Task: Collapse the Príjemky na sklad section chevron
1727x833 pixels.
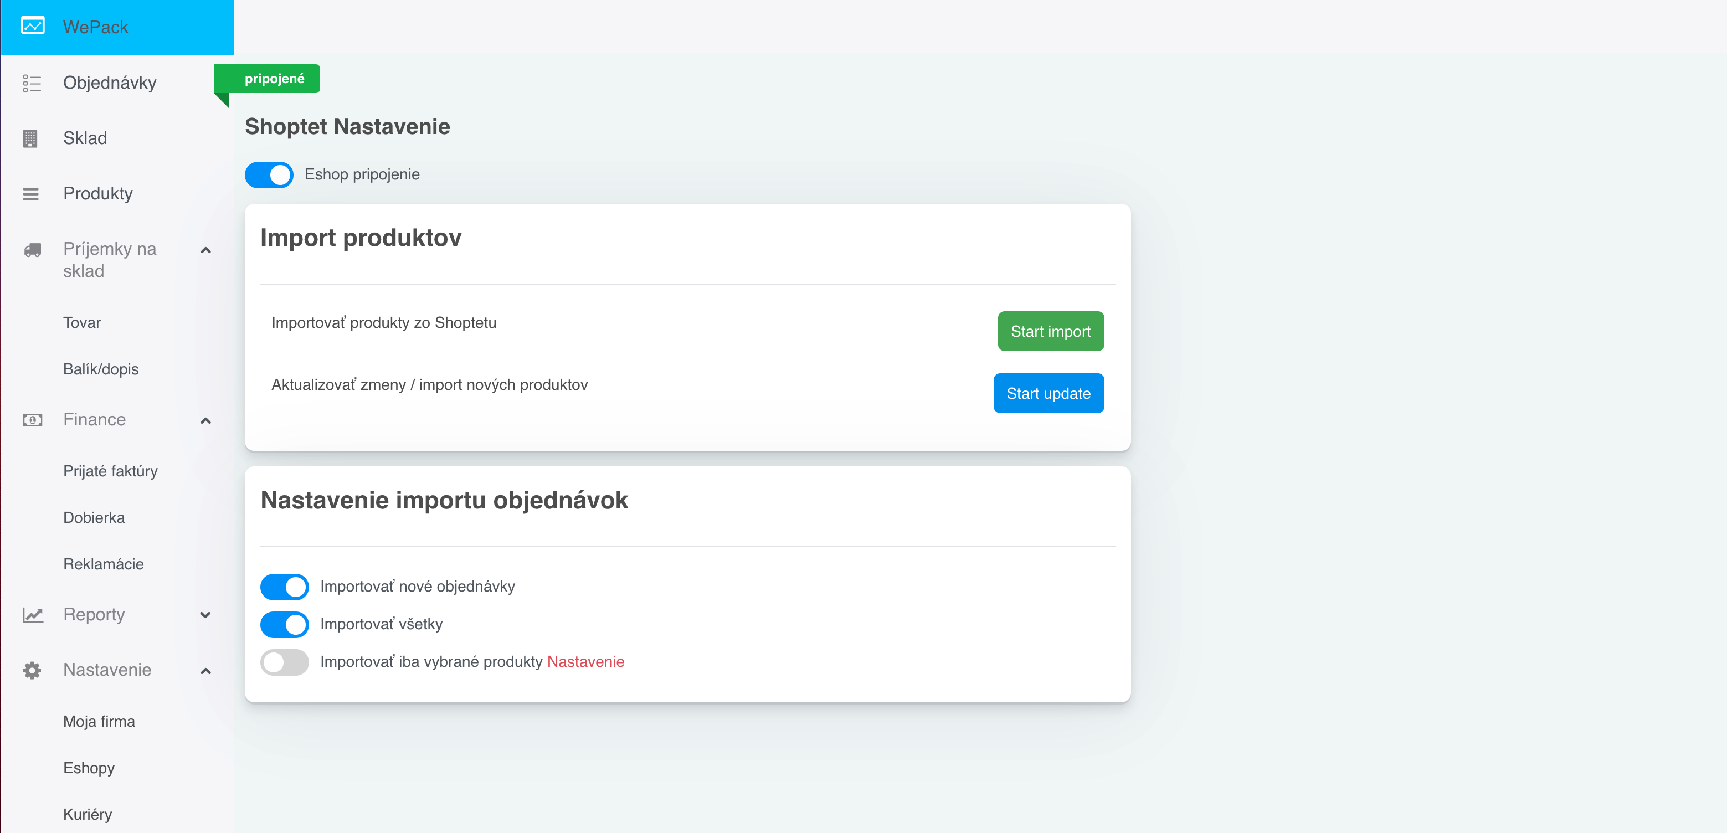Action: point(206,251)
